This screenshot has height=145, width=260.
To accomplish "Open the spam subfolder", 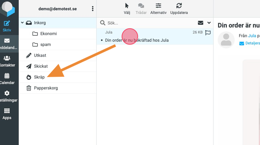I will [x=46, y=44].
